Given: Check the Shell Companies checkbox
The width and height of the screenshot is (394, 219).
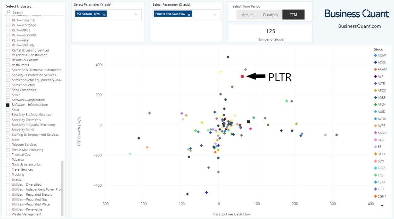Looking at the screenshot, I should 8,90.
